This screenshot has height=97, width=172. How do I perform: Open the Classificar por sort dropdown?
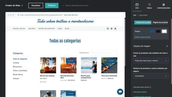[104, 53]
